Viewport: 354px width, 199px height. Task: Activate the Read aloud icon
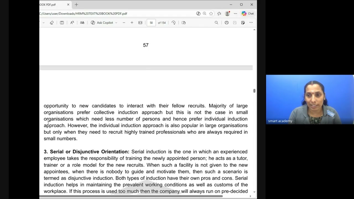(x=72, y=23)
